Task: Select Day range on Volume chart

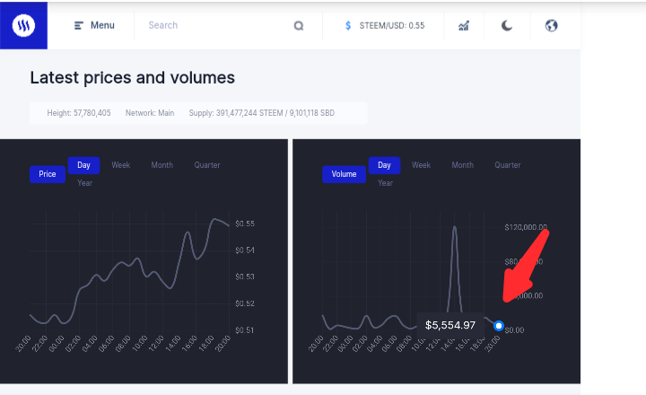Action: pos(384,165)
